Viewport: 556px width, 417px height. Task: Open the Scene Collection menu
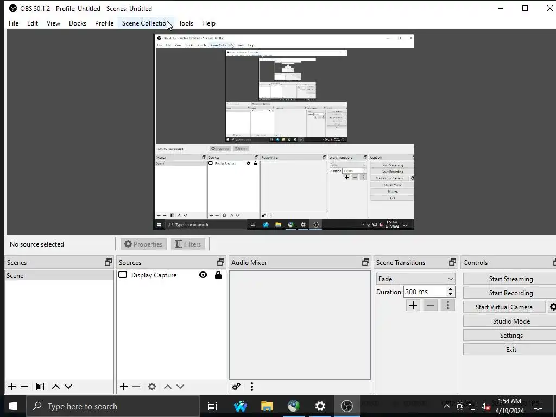[x=146, y=23]
